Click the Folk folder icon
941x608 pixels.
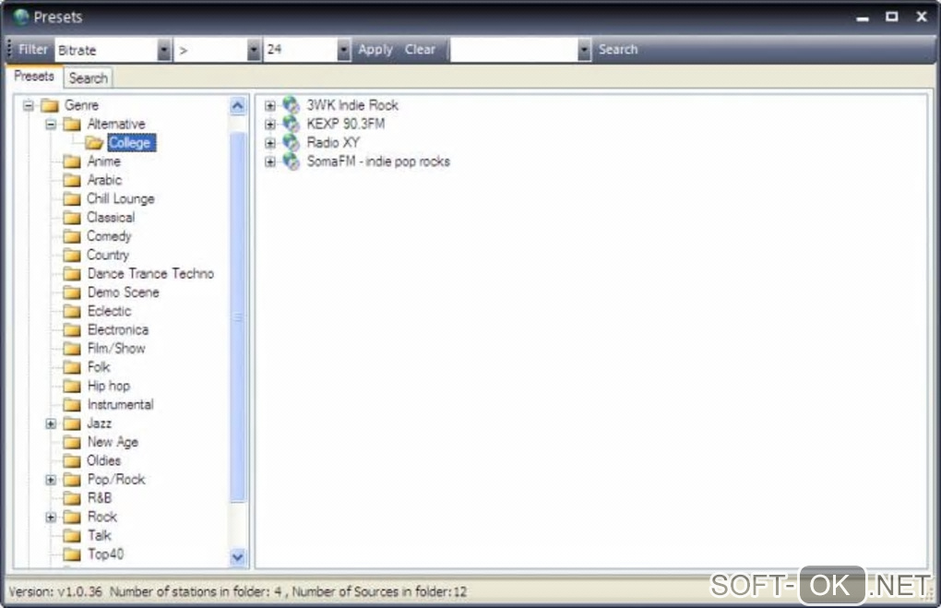point(72,366)
